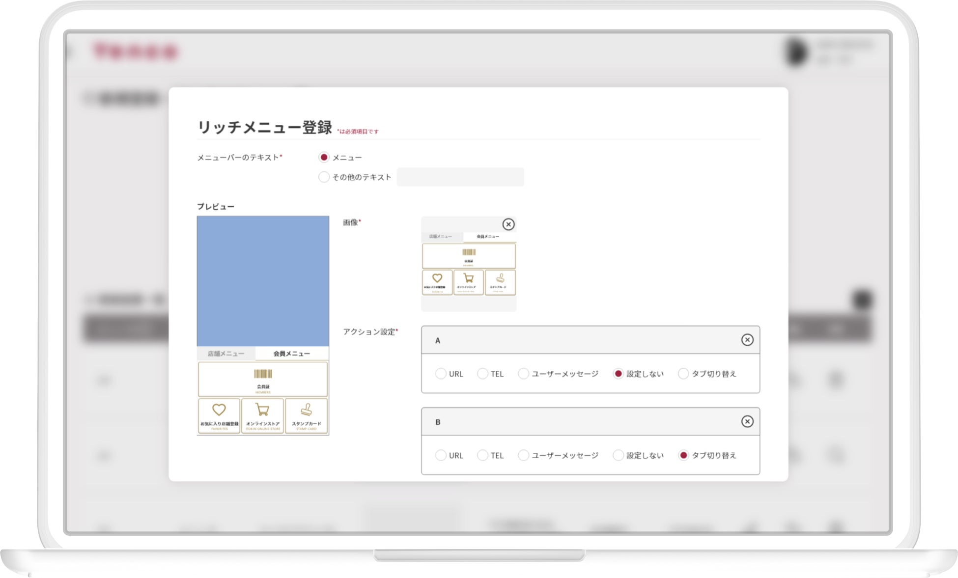Choose ユーザーメッセージ for section B
Viewport: 958px width, 578px height.
(523, 455)
